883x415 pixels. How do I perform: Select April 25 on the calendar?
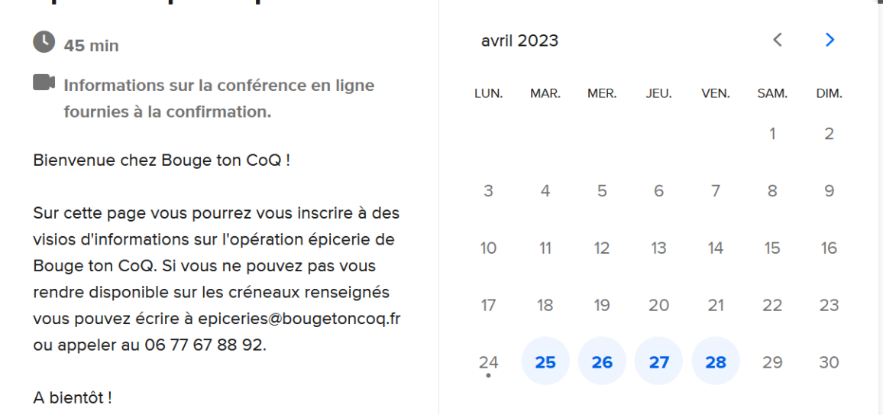pyautogui.click(x=545, y=362)
